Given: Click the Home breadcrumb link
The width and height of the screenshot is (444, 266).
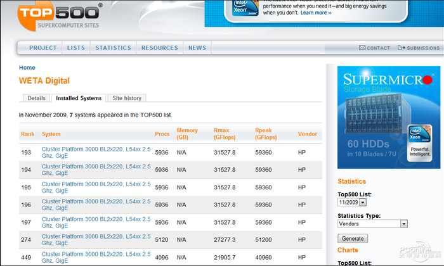Looking at the screenshot, I should (27, 68).
